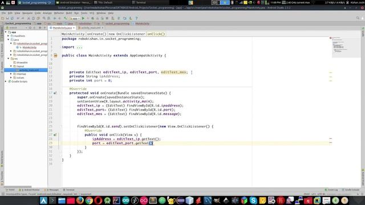Expand the Gradle Scripts node
Screen dimensions: 365x205
point(6,81)
